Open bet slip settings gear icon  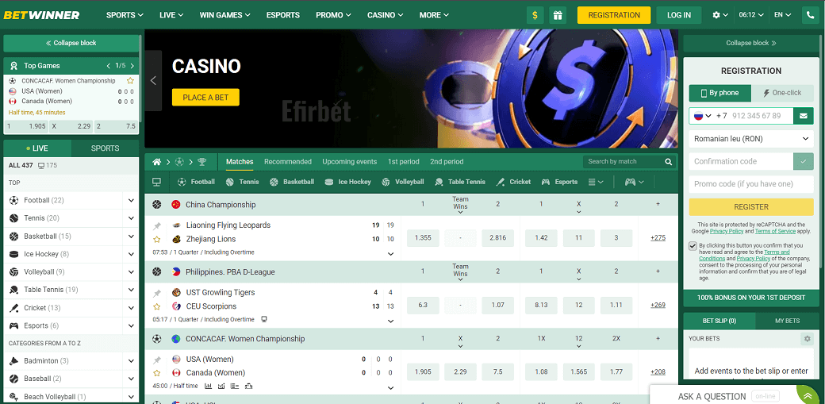coord(807,339)
